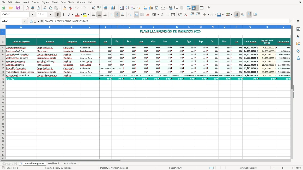Add a decimal place
303x170 pixels.
(180, 15)
